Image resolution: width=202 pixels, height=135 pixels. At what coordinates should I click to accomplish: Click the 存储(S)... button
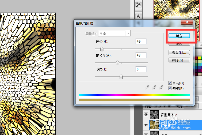tap(179, 60)
